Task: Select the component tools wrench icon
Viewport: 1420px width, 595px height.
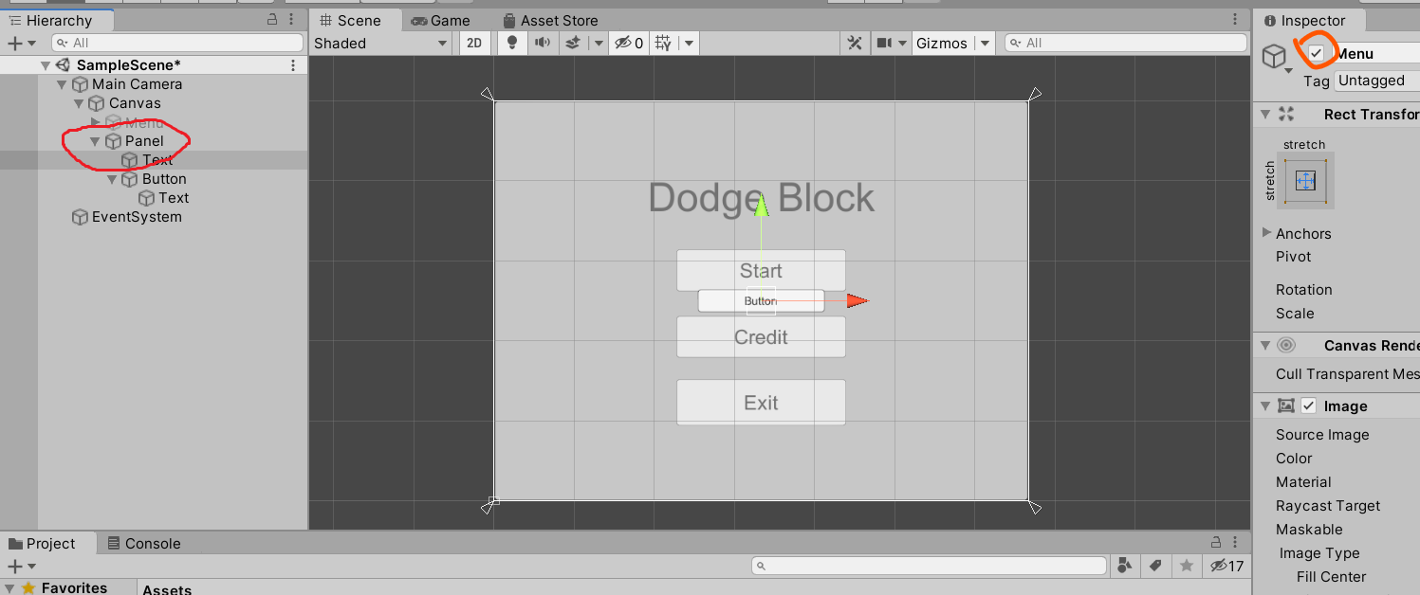Action: (x=854, y=43)
